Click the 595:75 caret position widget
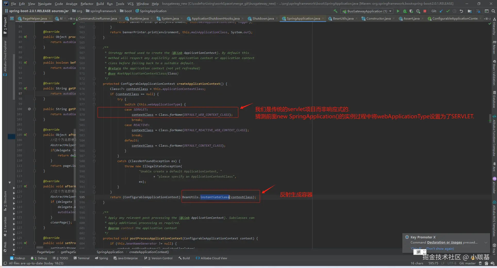497x268 pixels. [433, 263]
